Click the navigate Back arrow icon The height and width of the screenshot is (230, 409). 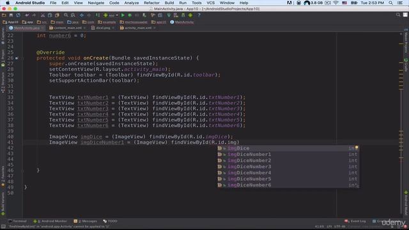pos(82,15)
